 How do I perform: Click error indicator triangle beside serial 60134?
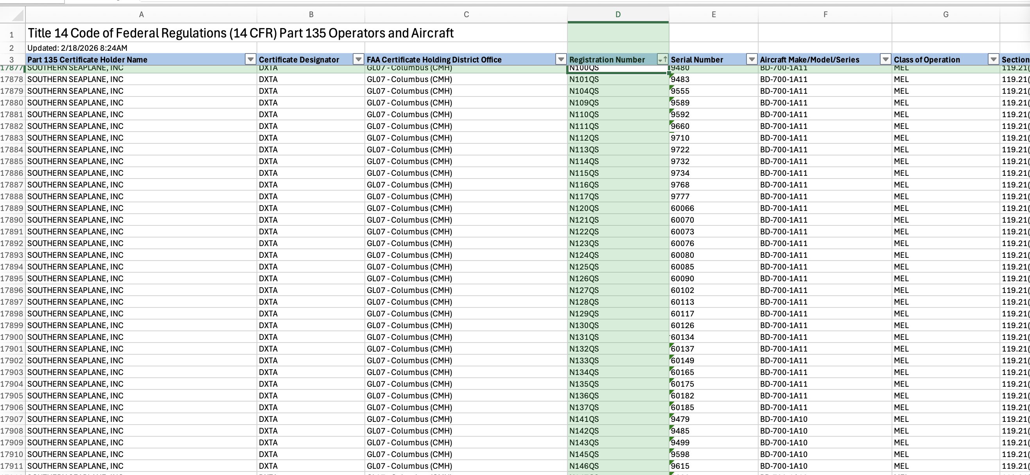tap(671, 334)
